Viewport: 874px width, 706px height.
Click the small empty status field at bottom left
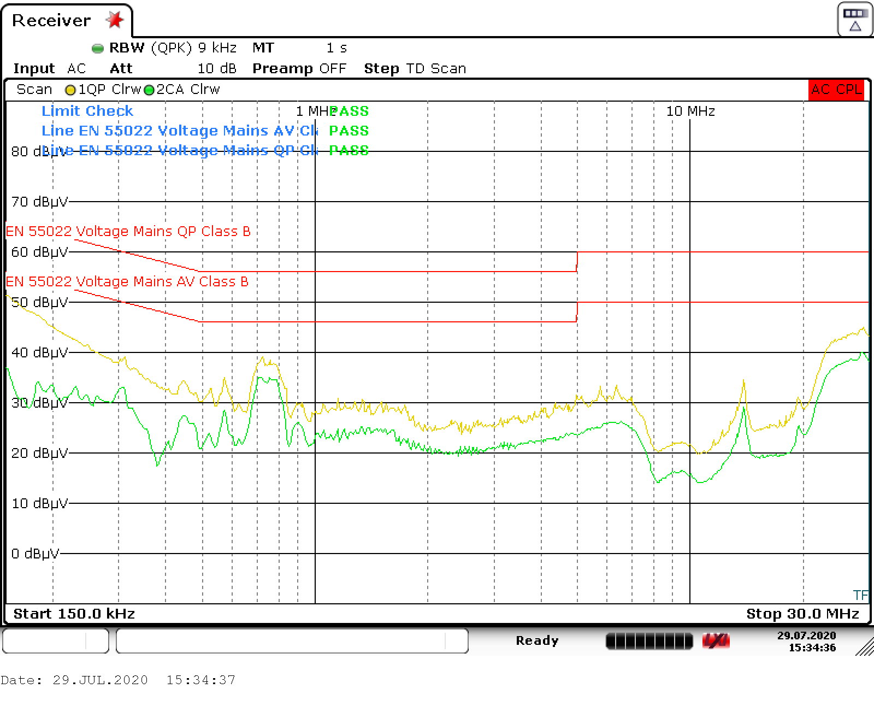[56, 641]
